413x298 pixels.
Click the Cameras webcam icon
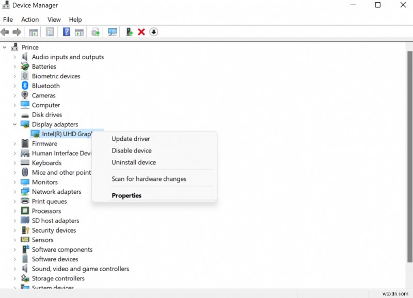tap(25, 95)
